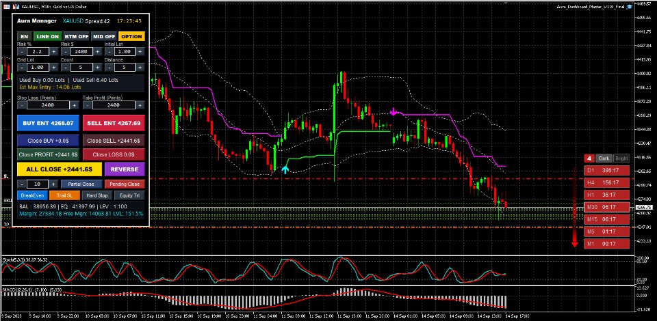Click Close SELL +2441.6$ button
This screenshot has width=657, height=321.
tap(114, 141)
